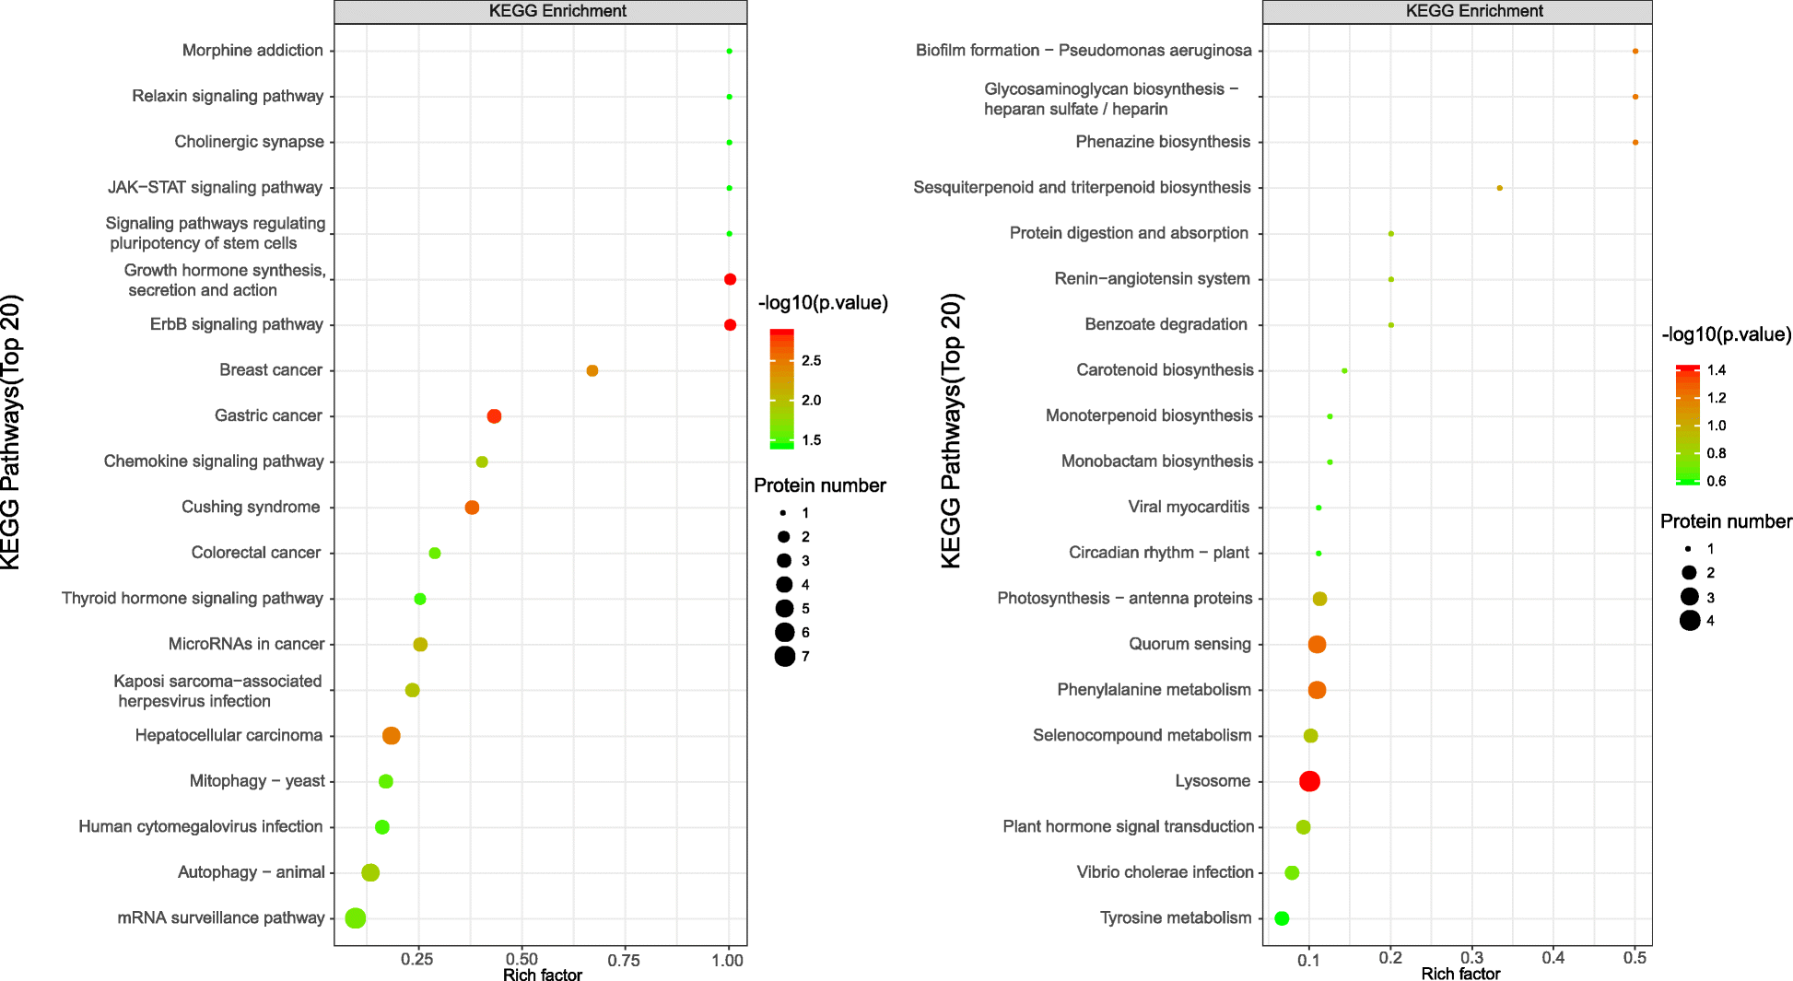Click the 'JAK-STAT signaling pathway' label
The image size is (1793, 981).
(216, 187)
